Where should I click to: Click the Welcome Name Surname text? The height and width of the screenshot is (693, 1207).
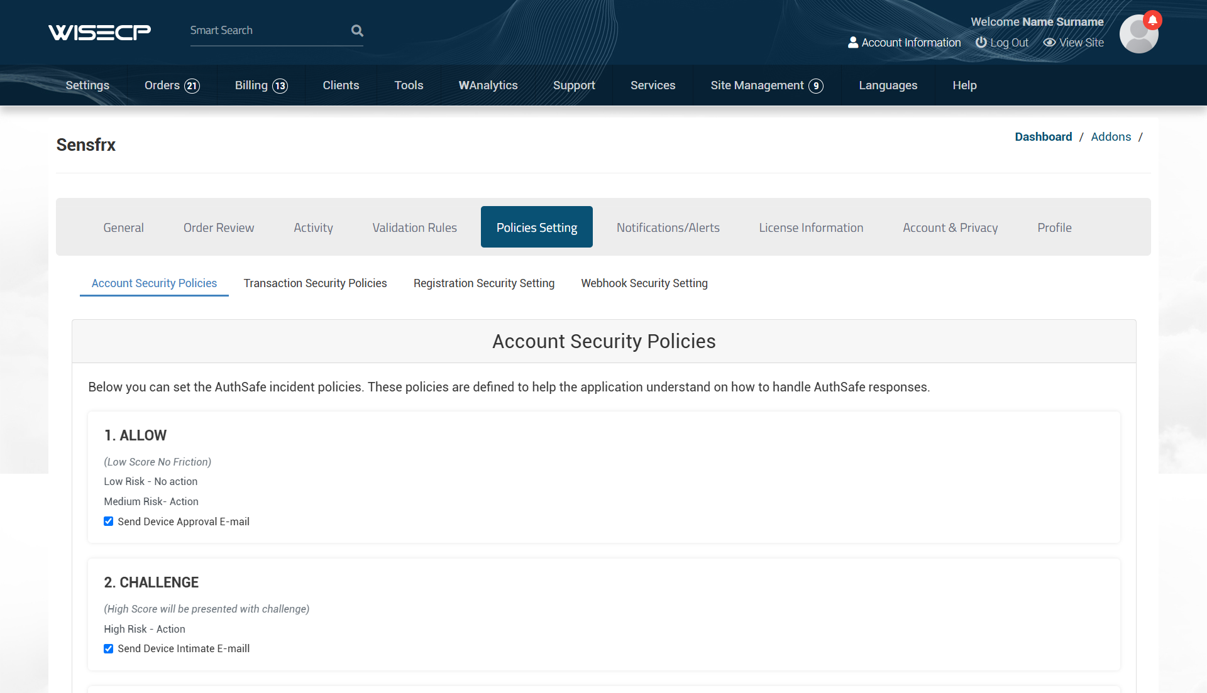pos(1037,22)
